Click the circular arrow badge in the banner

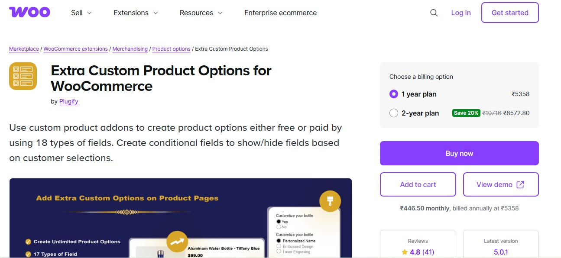(177, 242)
